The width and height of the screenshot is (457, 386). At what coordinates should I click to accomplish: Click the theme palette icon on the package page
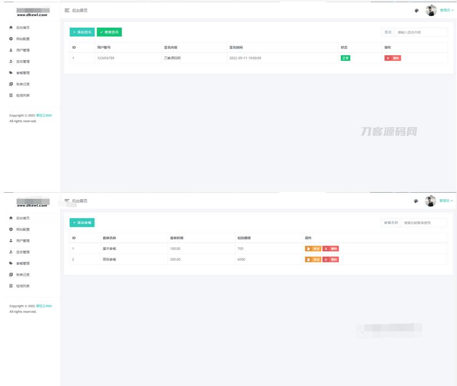pos(416,201)
